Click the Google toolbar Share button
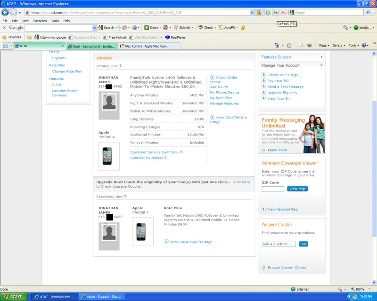 point(151,28)
